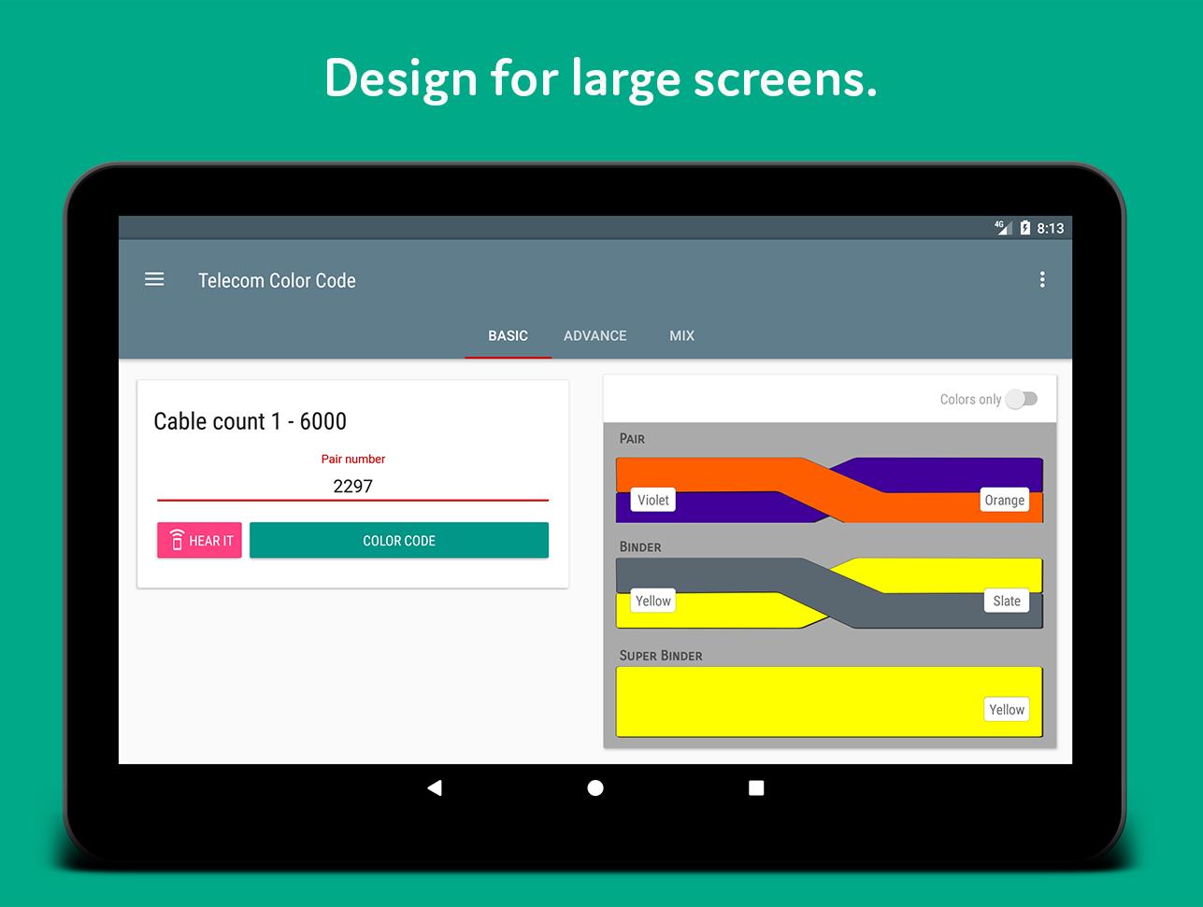Open the three-dot overflow menu
This screenshot has width=1203, height=907.
point(1042,279)
